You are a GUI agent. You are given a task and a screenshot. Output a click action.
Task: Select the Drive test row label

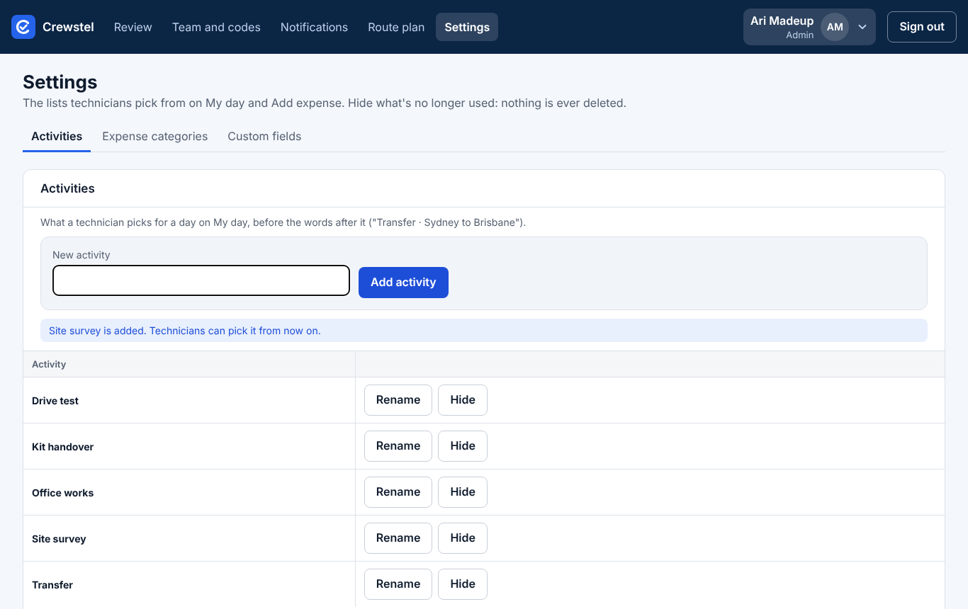(x=55, y=401)
